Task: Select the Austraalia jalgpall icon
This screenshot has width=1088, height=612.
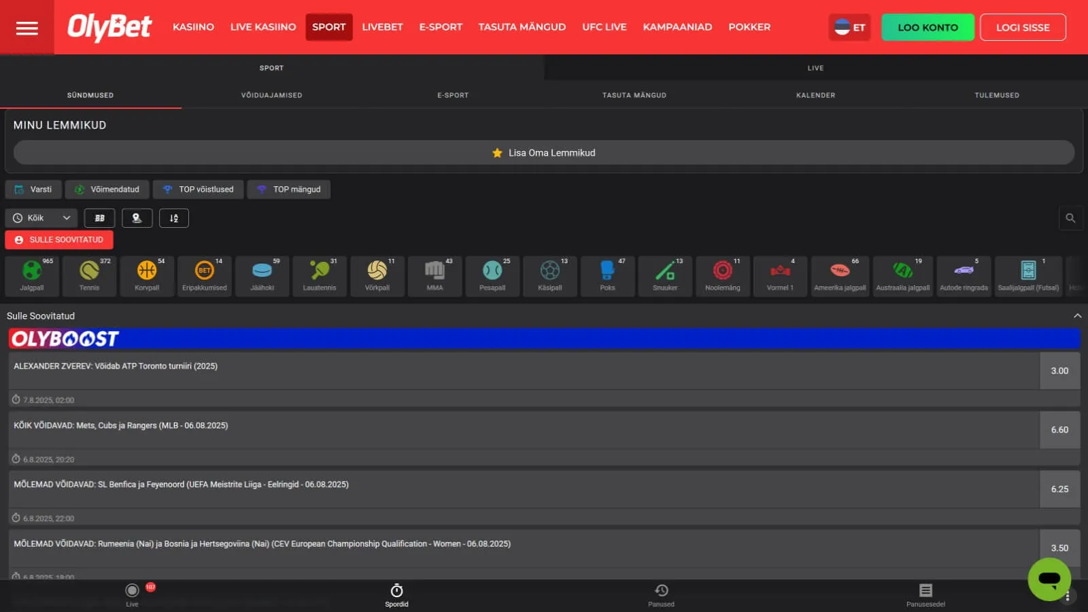Action: coord(903,275)
